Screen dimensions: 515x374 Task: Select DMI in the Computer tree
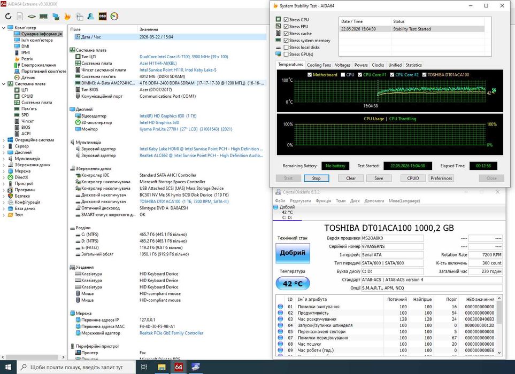(x=25, y=46)
